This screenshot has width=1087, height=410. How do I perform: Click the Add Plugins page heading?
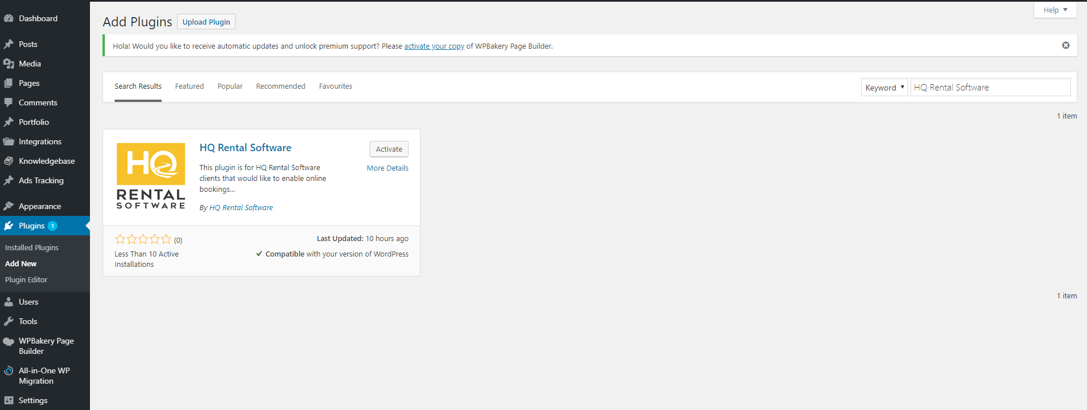tap(138, 22)
